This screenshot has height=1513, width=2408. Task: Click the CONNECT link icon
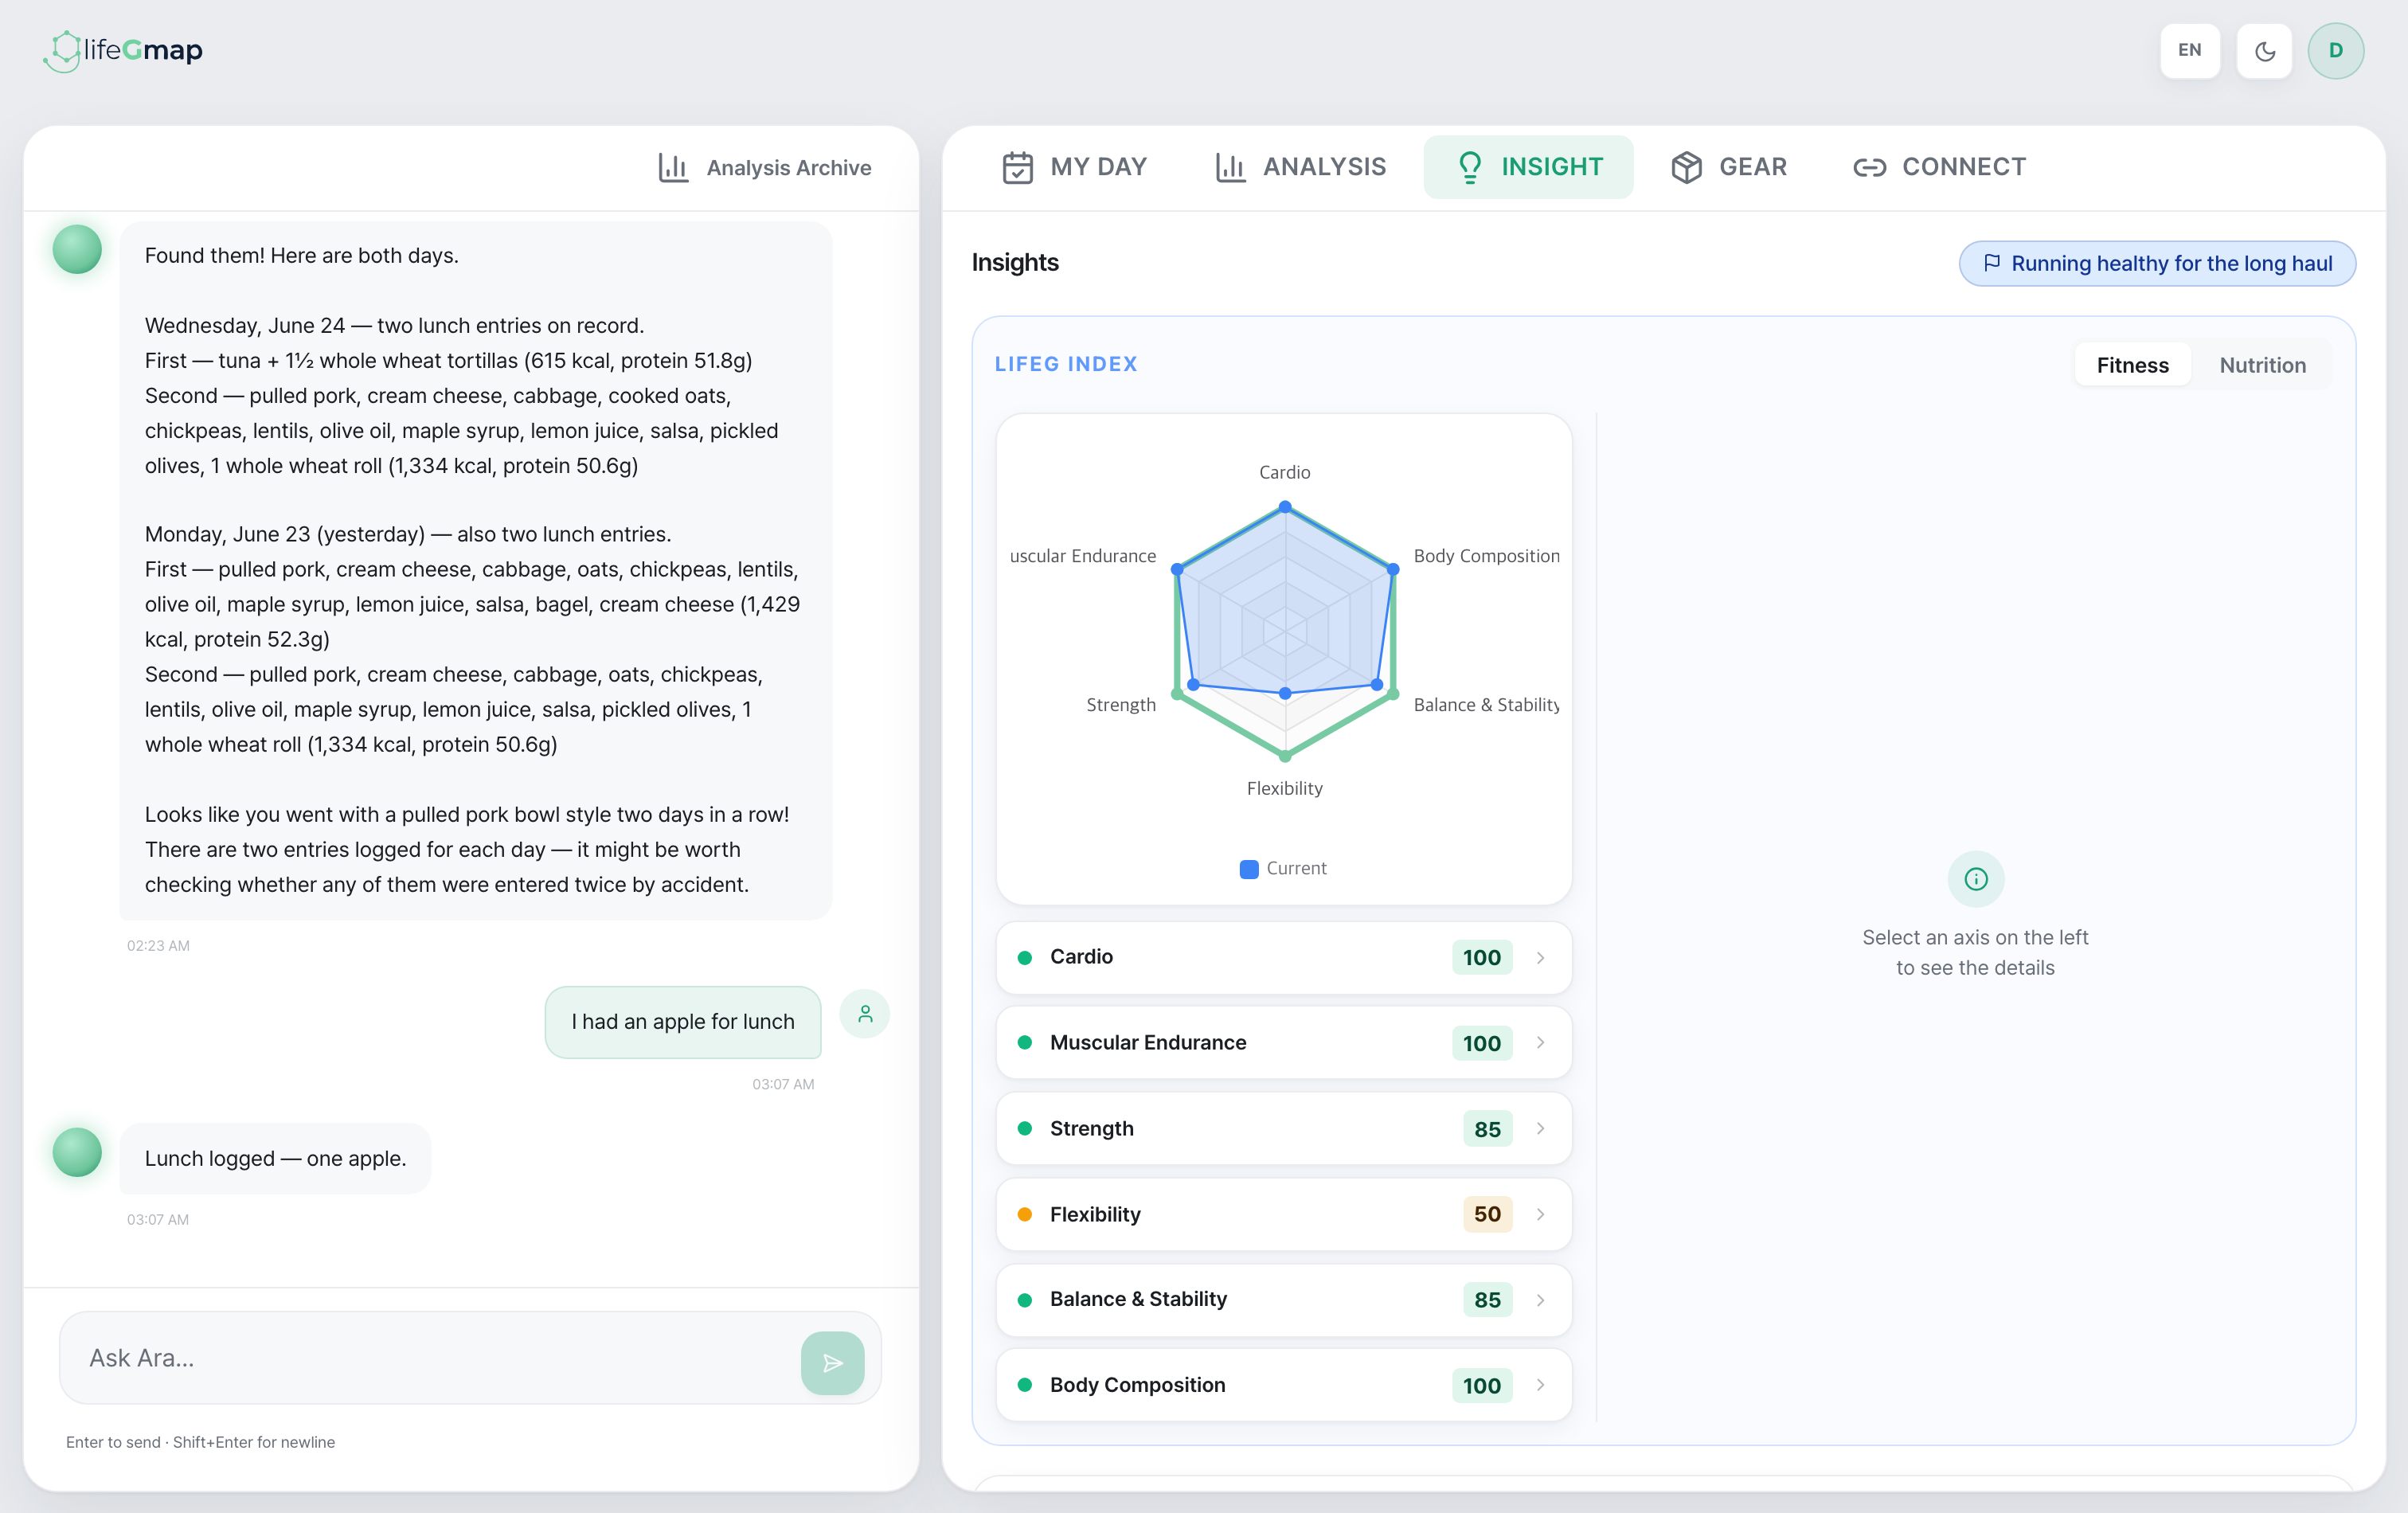[x=1869, y=167]
